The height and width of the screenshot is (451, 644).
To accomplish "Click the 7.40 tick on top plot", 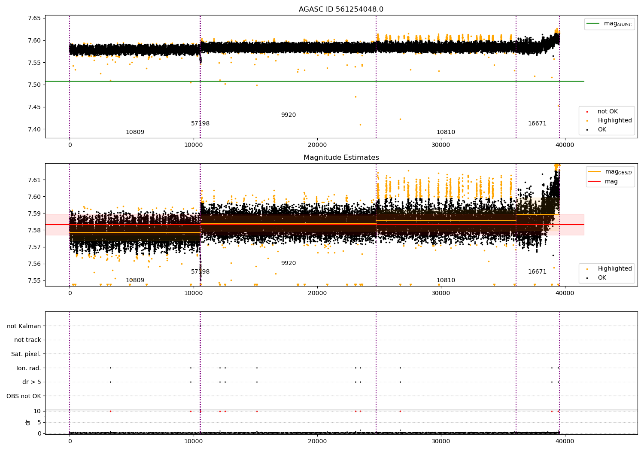I will coord(34,129).
